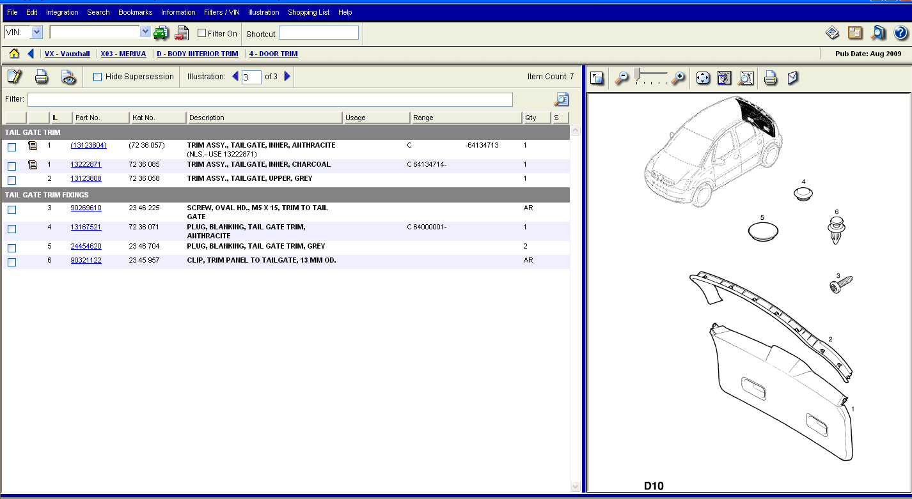Click the pan arrows icon in illustration toolbar
912x499 pixels.
tap(702, 78)
